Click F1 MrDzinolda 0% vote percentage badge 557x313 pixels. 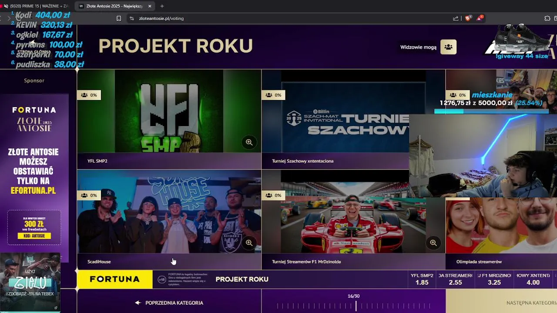[273, 195]
